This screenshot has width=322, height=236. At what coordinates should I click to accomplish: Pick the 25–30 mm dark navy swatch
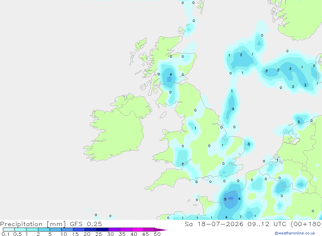pos(102,230)
